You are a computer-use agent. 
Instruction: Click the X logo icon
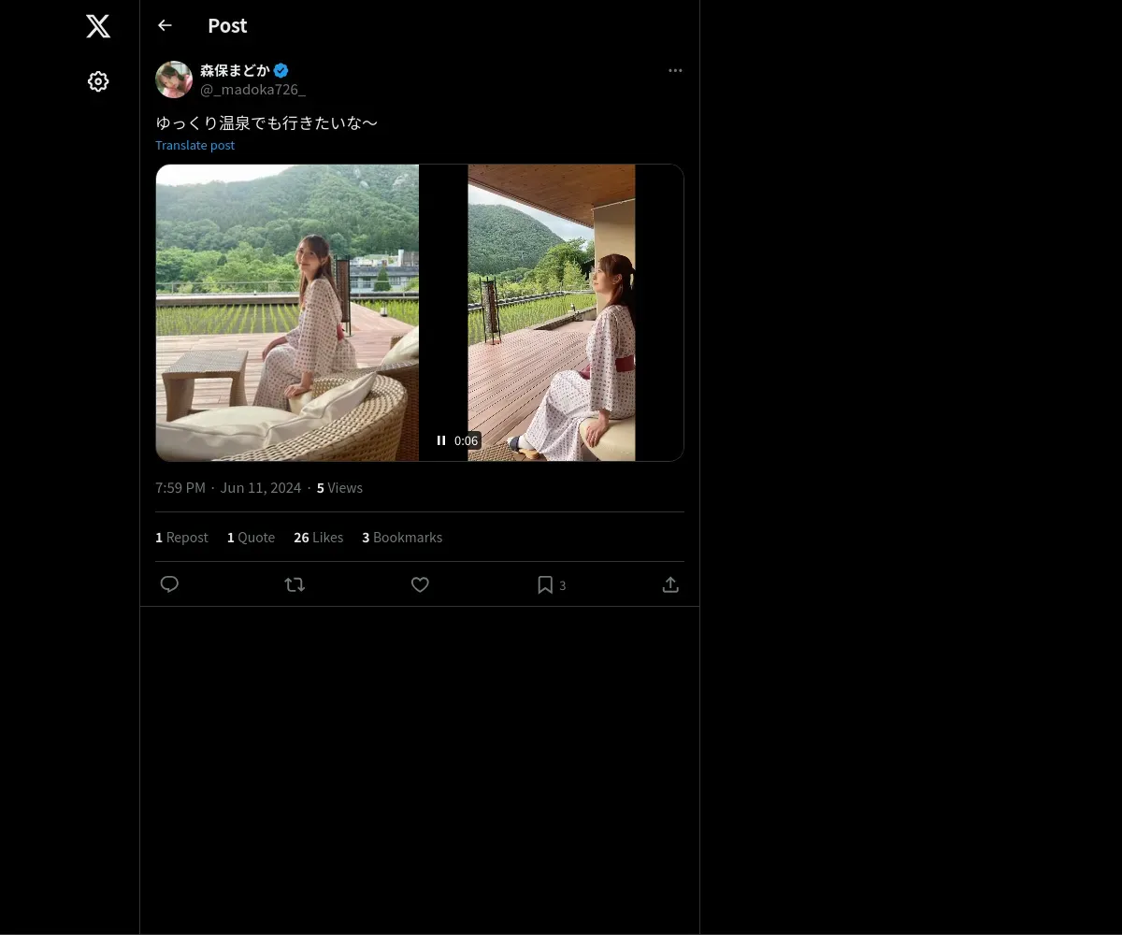click(x=98, y=26)
